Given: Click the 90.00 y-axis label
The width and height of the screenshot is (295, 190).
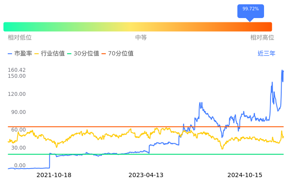Looking at the screenshot, I should pos(18,112).
